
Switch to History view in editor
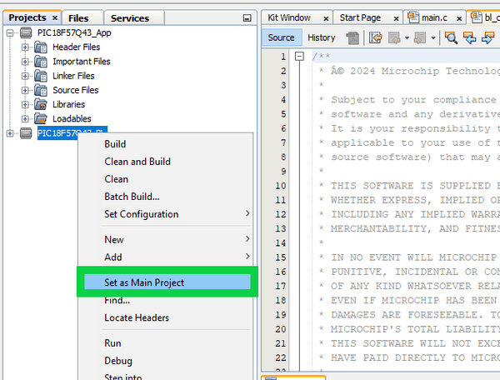click(321, 37)
